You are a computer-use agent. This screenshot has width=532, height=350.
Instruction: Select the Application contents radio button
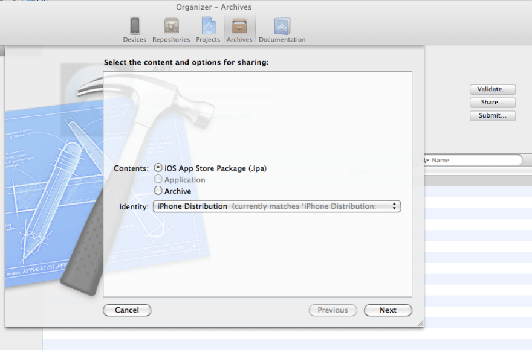(x=158, y=180)
